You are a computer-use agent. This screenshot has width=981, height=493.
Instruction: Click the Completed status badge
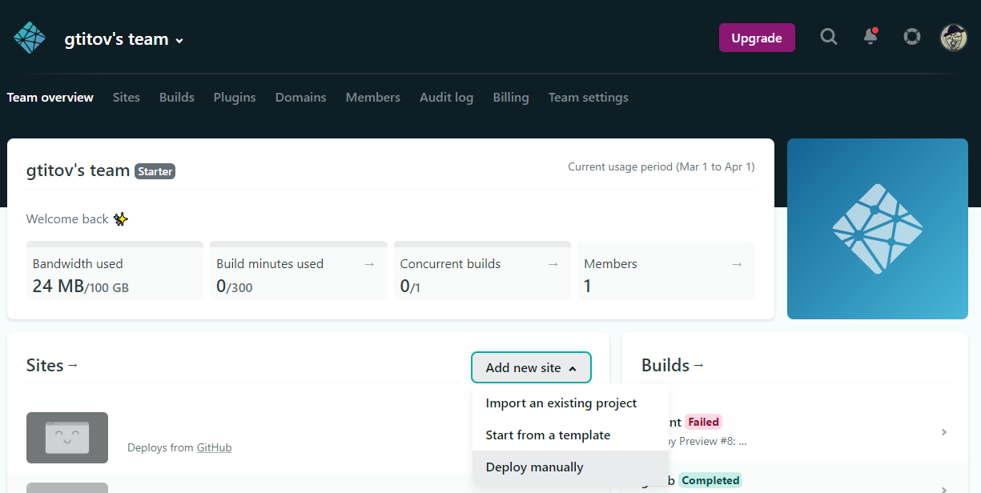point(711,481)
